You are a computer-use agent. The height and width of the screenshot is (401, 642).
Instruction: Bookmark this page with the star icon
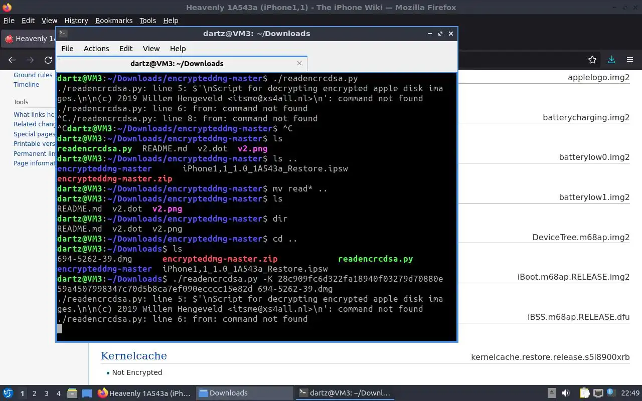(x=592, y=60)
